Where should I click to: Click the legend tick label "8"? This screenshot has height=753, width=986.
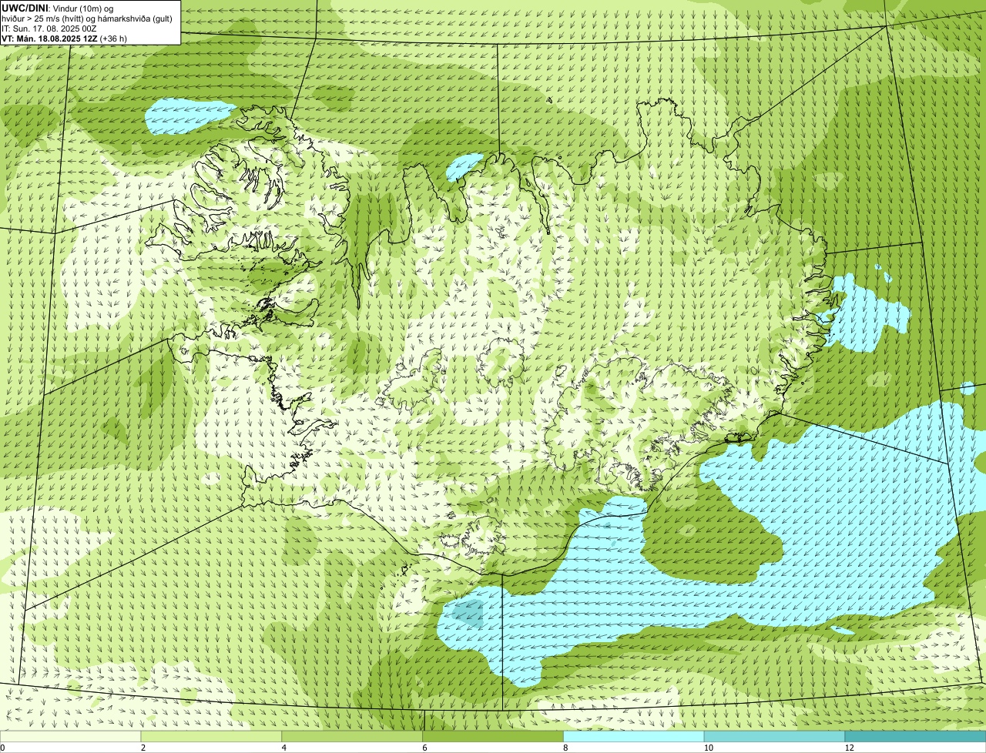pos(566,748)
